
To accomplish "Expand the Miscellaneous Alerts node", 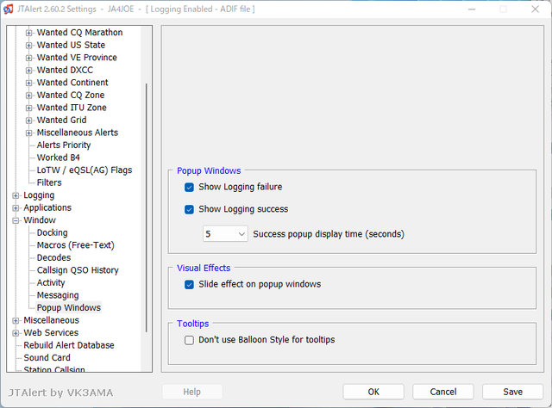I will 28,133.
